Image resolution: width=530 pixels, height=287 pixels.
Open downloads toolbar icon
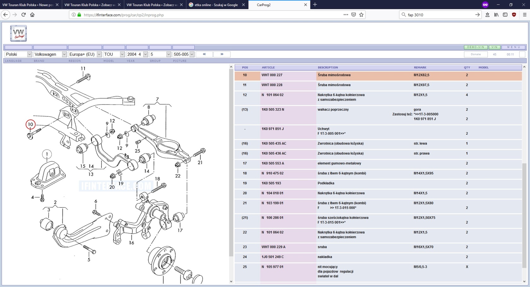click(x=487, y=15)
